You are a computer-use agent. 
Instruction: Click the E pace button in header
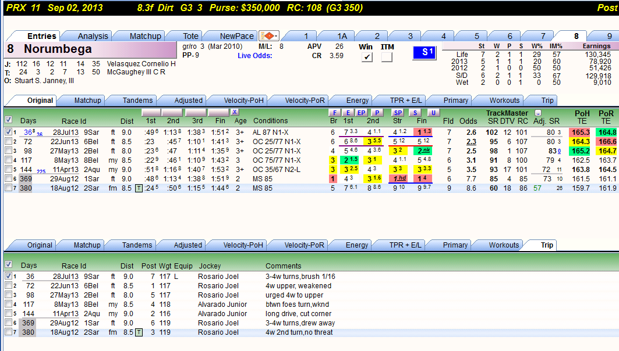click(x=348, y=113)
